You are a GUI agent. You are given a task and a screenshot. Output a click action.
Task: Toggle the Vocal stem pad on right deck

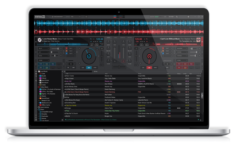point(179,64)
